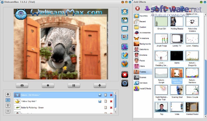The height and width of the screenshot is (121, 207).
Task: Open the picture-in-picture source icon
Action: [125, 36]
